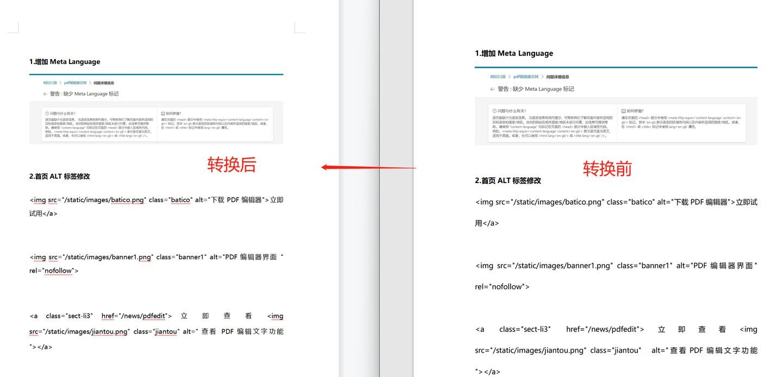Viewport: 783px width, 377px height.
Task: Click the red 转换前 label
Action: coord(607,168)
